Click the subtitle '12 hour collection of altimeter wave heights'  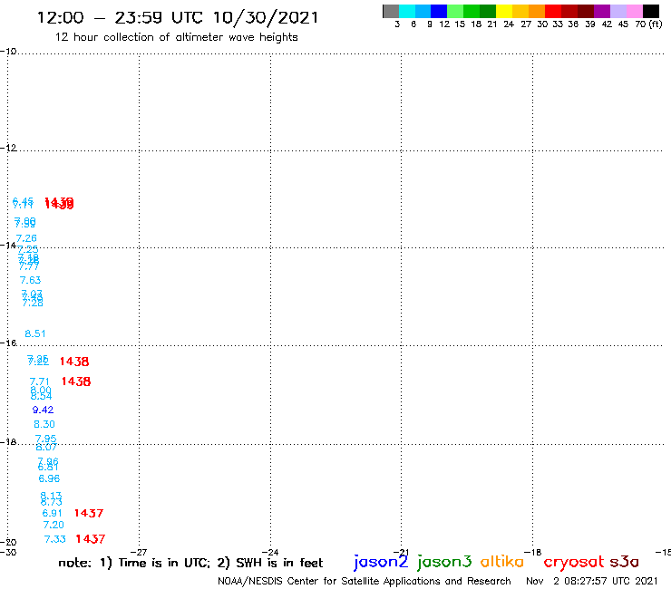point(176,37)
